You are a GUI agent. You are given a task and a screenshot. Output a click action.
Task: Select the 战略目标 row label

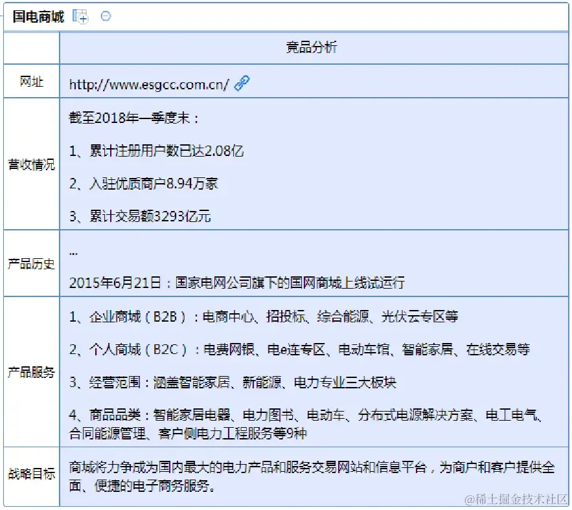pos(32,474)
